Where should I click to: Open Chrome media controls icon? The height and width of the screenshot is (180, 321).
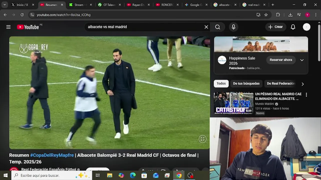(x=299, y=15)
